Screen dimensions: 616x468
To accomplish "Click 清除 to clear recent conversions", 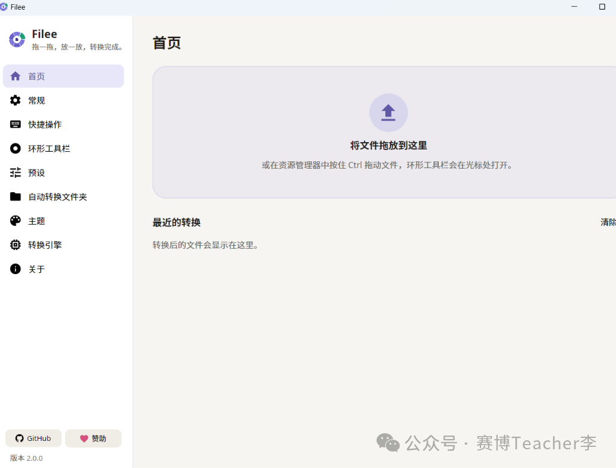I will coord(608,222).
